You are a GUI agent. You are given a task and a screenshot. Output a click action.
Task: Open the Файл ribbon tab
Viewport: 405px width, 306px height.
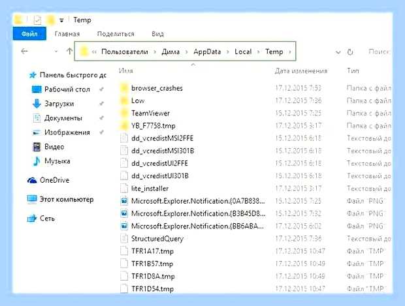29,34
